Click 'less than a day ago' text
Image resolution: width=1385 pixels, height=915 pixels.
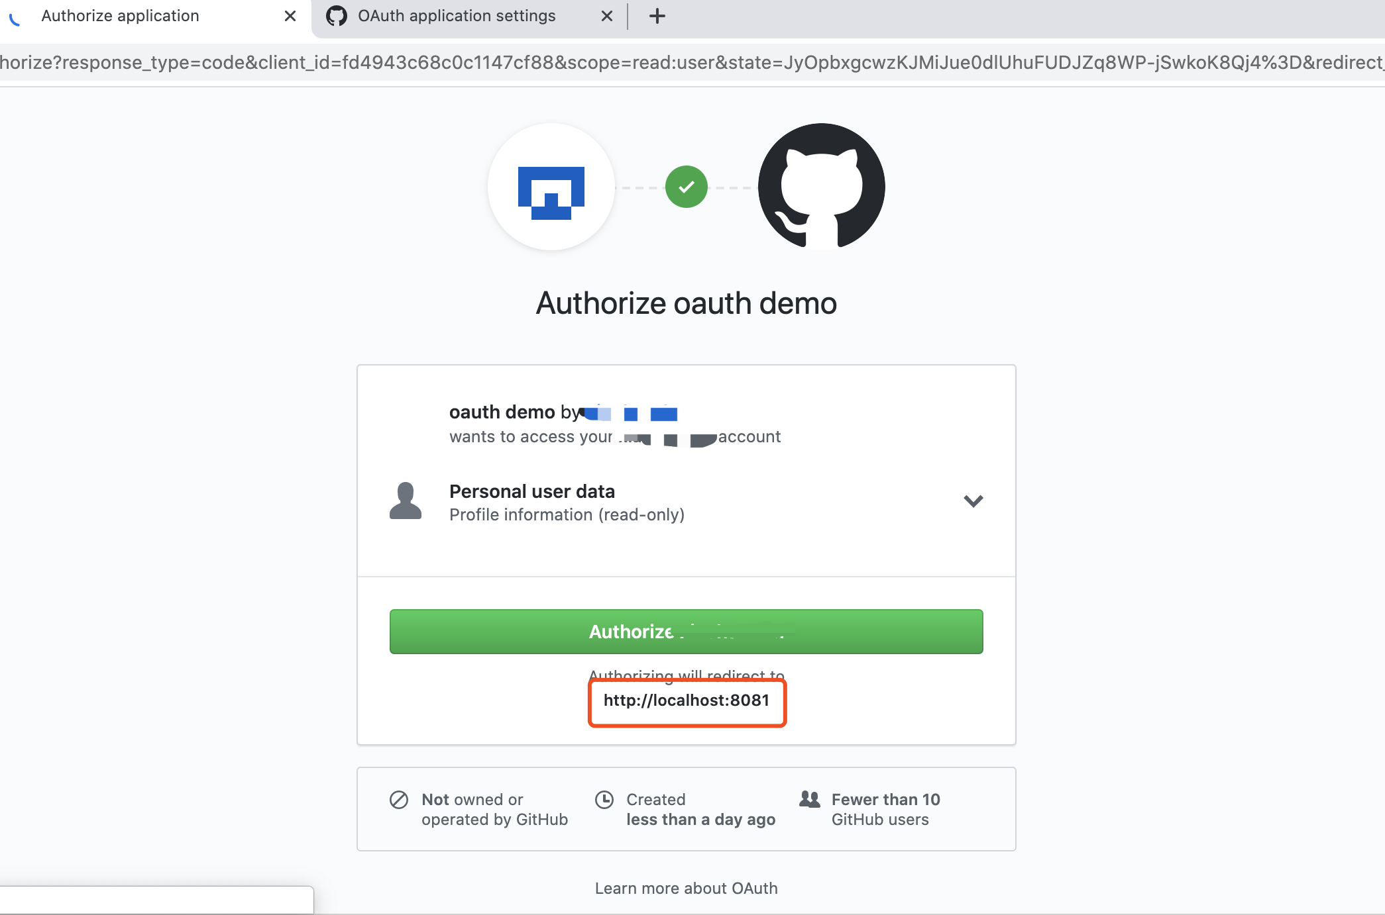(701, 820)
